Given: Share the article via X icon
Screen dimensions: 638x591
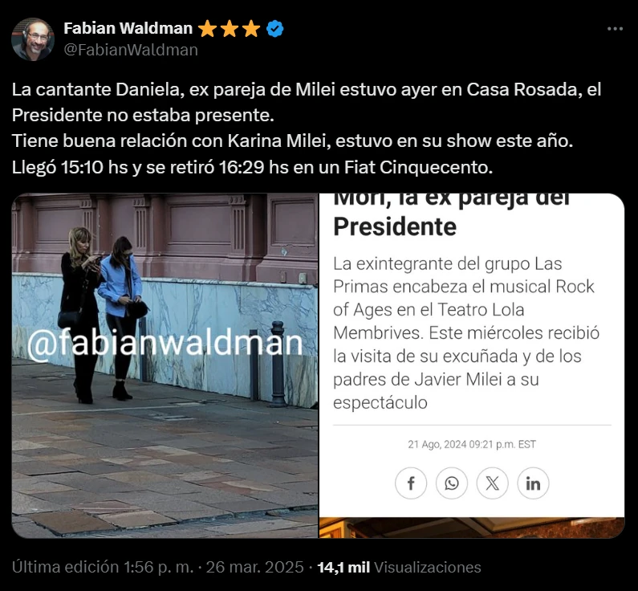Looking at the screenshot, I should click(x=492, y=483).
